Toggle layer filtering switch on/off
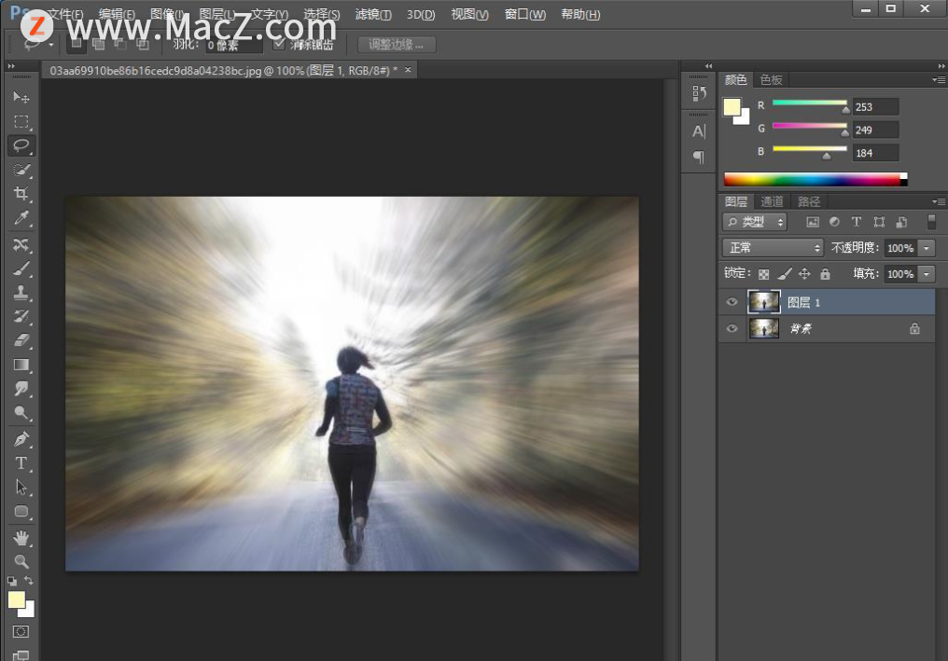This screenshot has width=948, height=661. coord(932,222)
